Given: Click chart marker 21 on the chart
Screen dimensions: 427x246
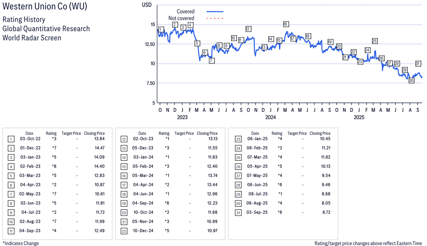Looking at the screenshot, I should [345, 57].
